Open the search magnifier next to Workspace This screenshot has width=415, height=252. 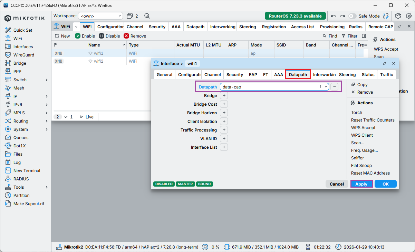[147, 16]
